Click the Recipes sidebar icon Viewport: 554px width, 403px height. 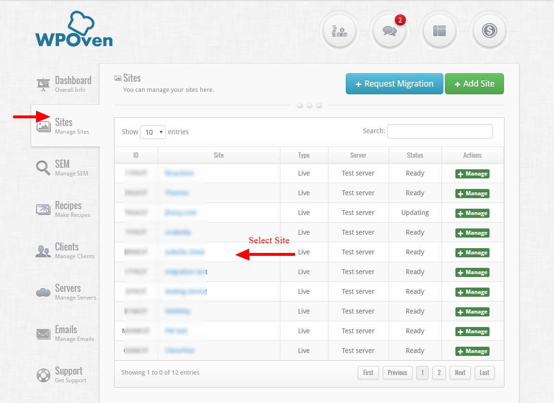pos(43,209)
